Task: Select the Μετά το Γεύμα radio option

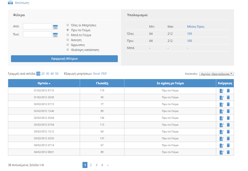Action: point(68,35)
